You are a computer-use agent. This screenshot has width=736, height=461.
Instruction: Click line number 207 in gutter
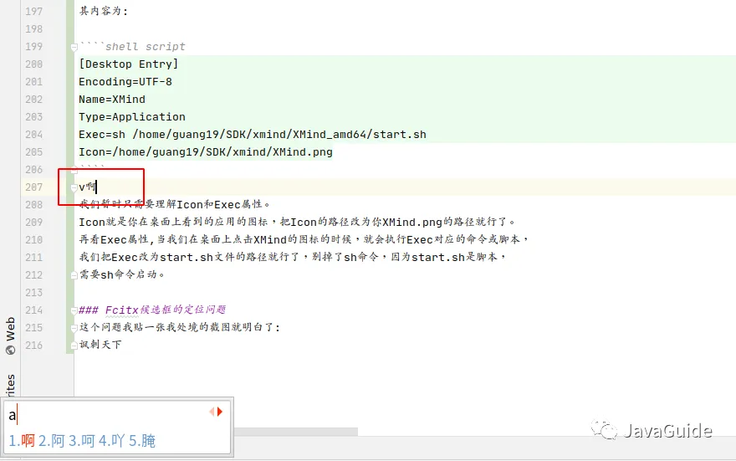tap(33, 187)
